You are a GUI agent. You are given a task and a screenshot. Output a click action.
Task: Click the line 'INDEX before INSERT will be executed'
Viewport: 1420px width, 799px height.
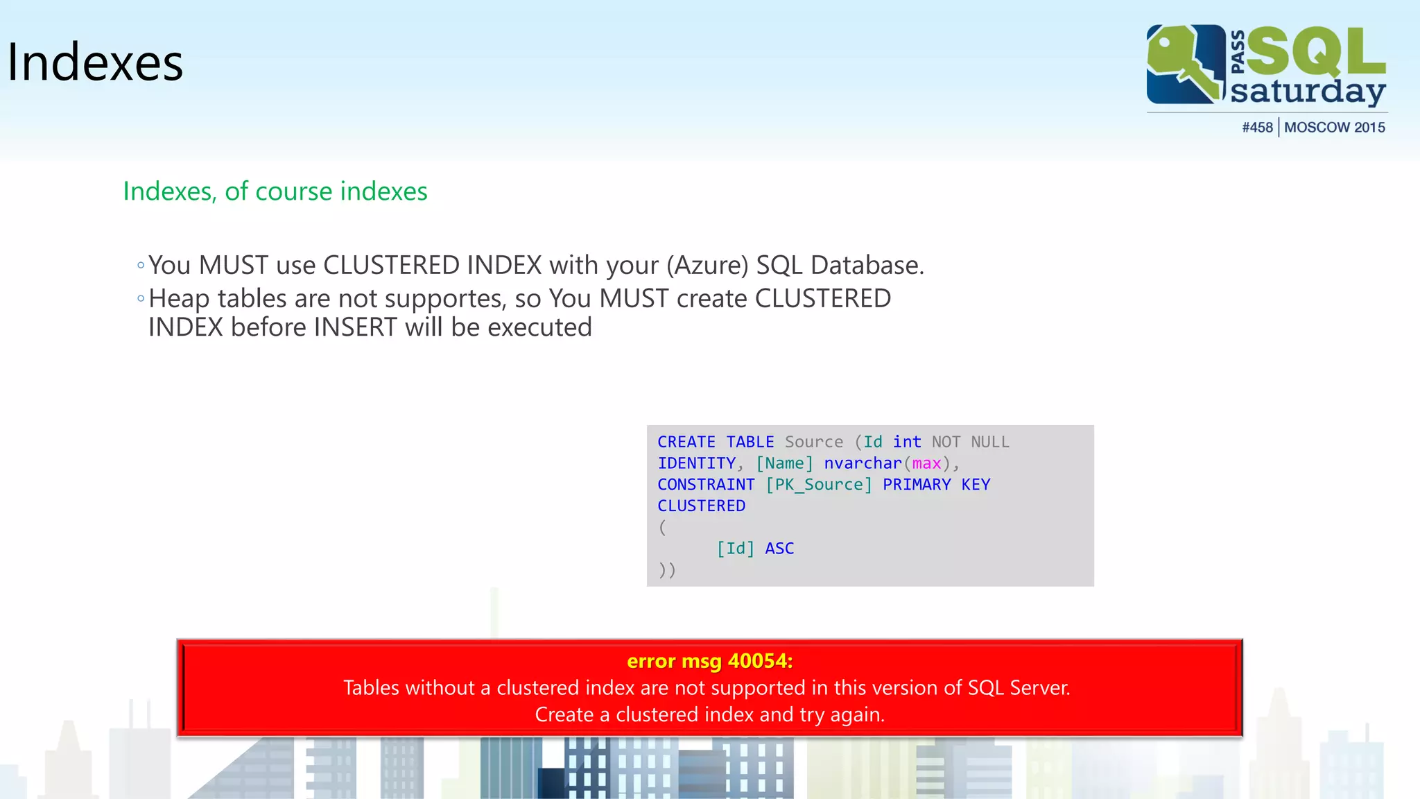point(370,327)
